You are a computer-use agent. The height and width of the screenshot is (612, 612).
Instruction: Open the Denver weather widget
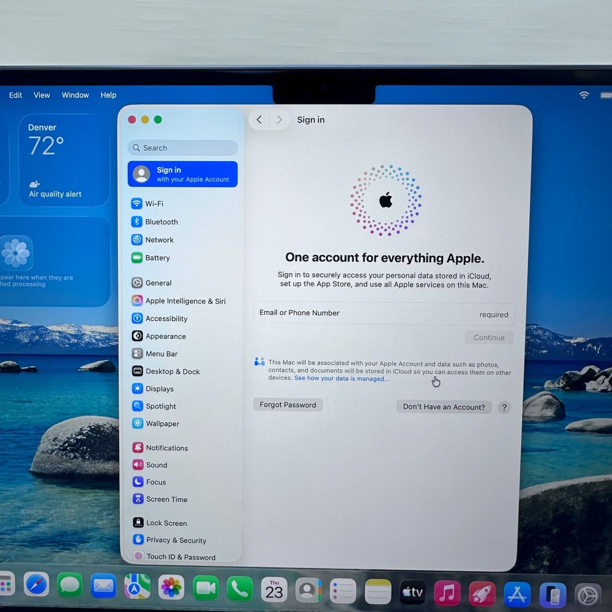pyautogui.click(x=64, y=160)
